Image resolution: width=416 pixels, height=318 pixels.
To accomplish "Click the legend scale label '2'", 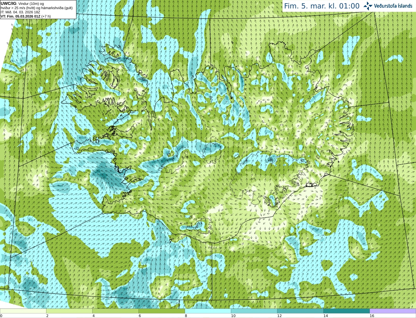I will 47,316.
